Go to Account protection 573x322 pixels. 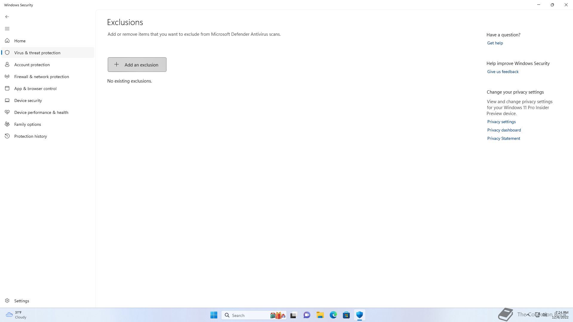click(48, 64)
